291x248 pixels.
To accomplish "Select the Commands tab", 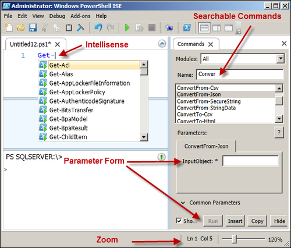I will coord(191,44).
